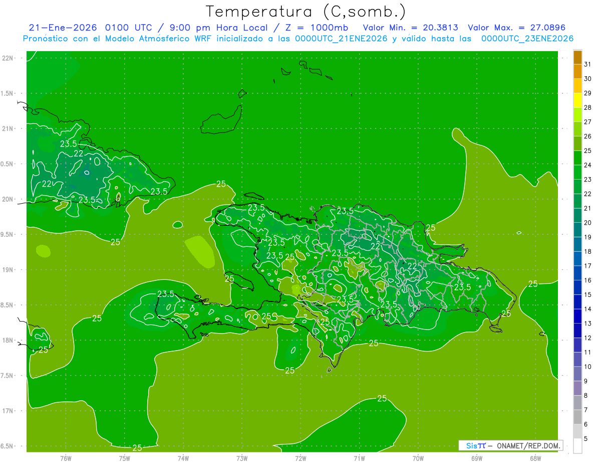Click the legend scale value "14"
This screenshot has height=465, width=601.
pyautogui.click(x=588, y=309)
